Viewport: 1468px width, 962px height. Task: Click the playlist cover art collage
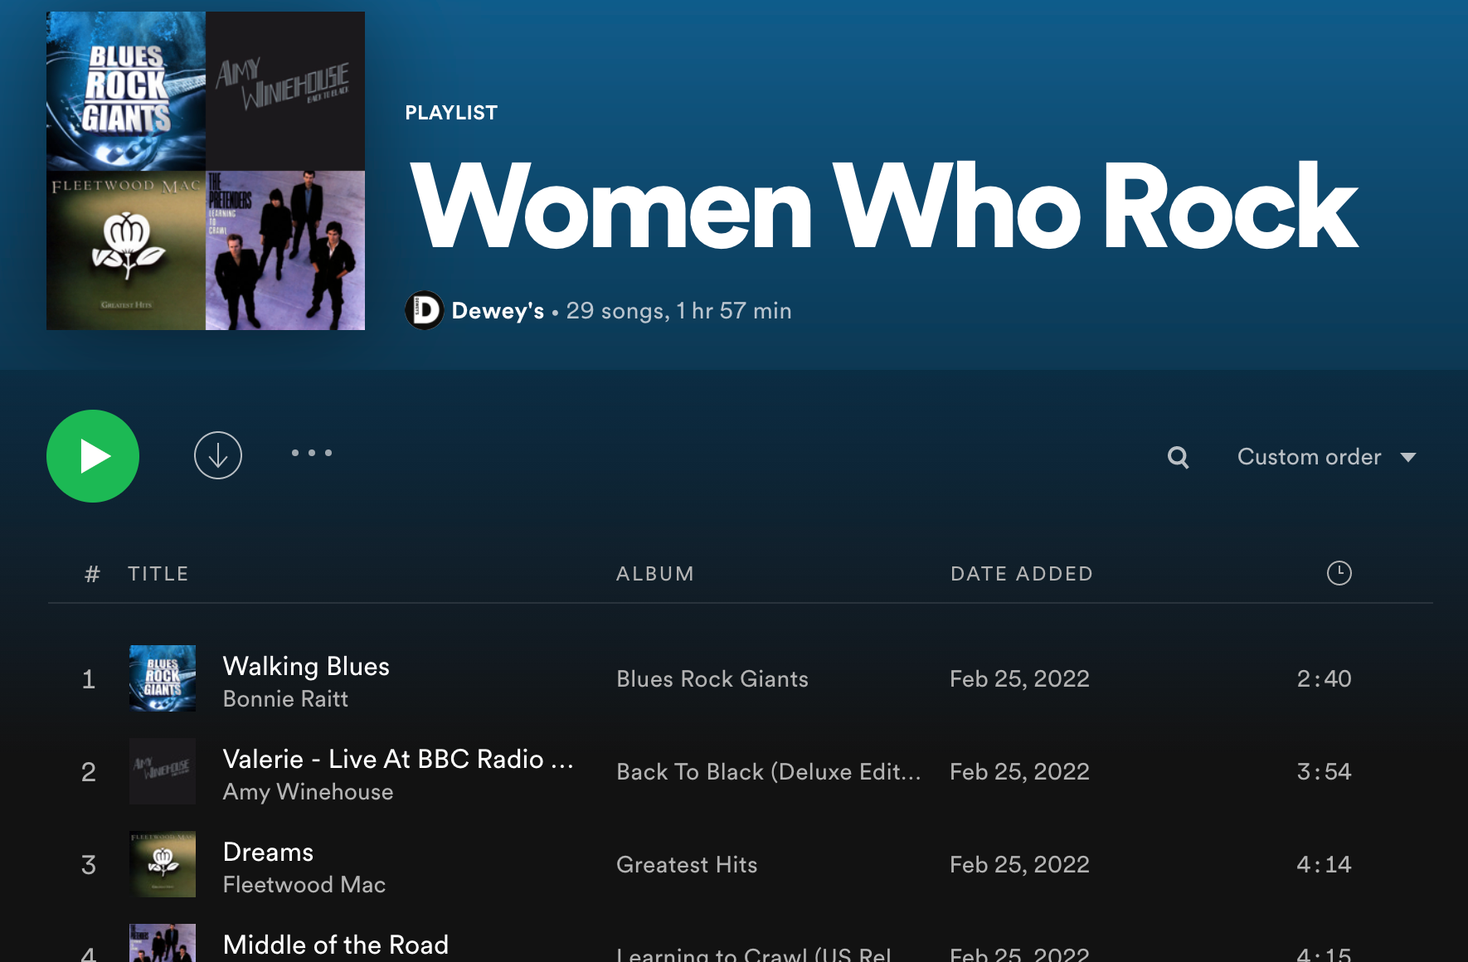(206, 171)
